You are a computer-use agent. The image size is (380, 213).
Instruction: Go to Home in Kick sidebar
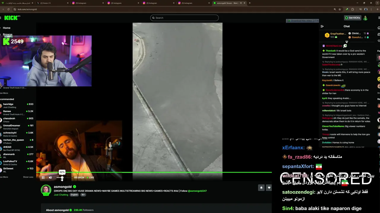pos(7,28)
